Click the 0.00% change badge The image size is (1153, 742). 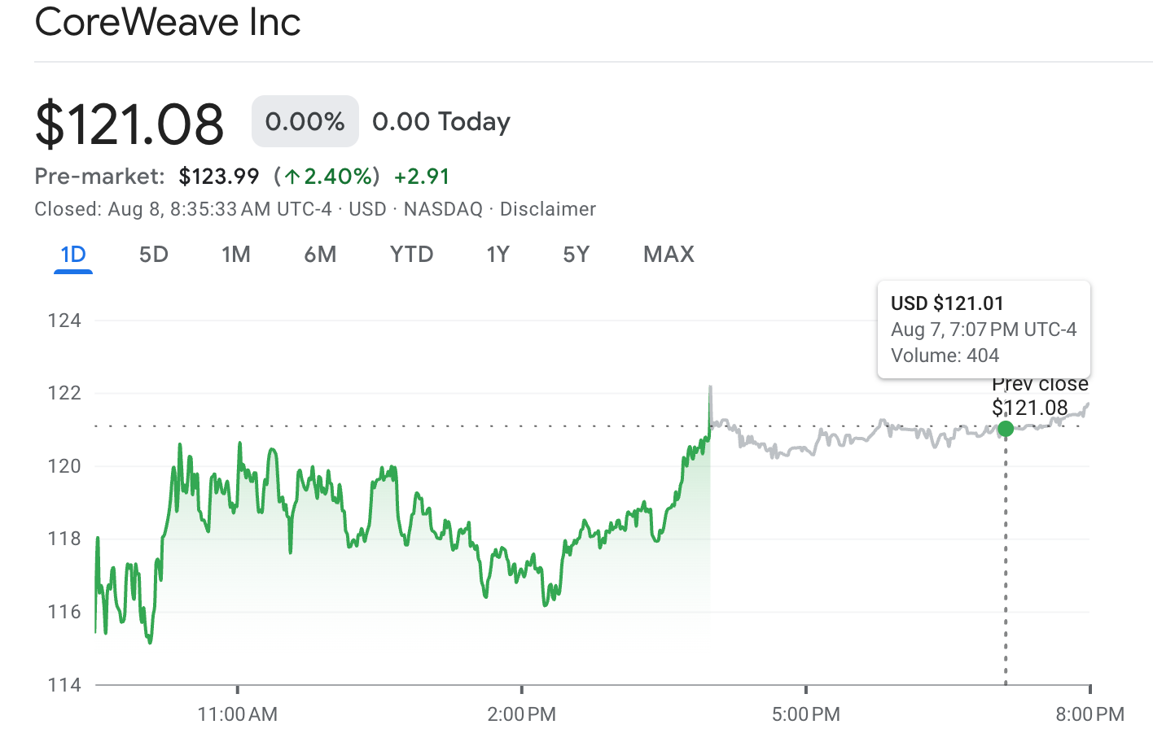point(305,120)
